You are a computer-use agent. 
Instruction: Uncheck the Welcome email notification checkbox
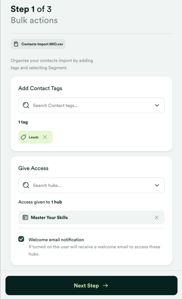22,239
